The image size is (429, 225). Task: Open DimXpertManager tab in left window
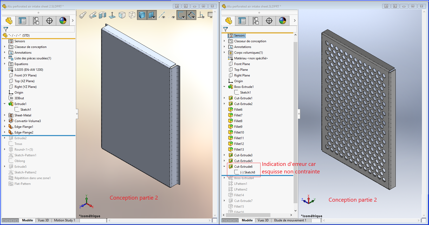[x=49, y=21]
